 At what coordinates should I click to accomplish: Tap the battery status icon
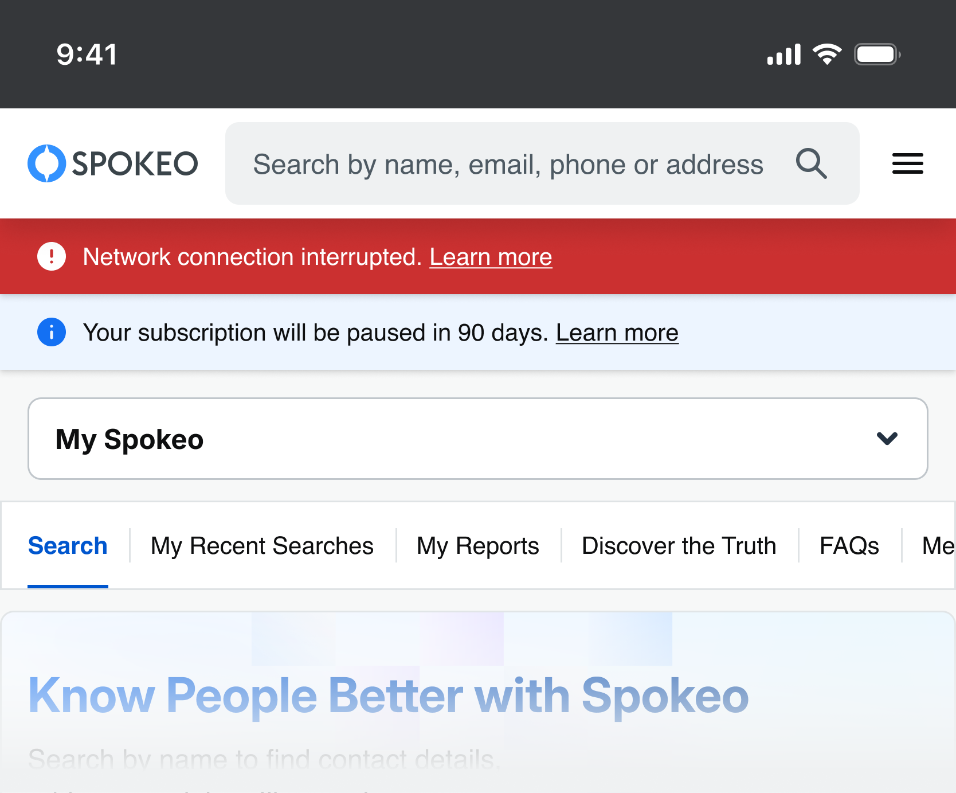(876, 54)
